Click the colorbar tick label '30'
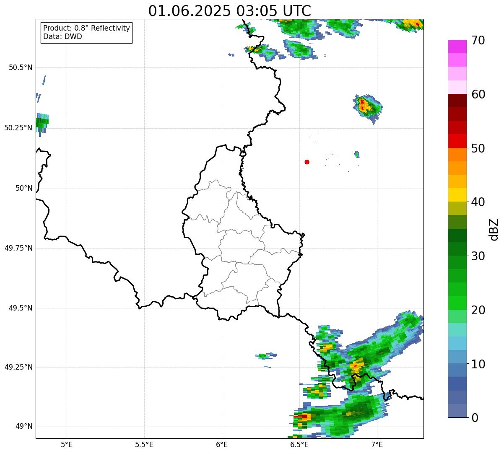 (x=478, y=256)
